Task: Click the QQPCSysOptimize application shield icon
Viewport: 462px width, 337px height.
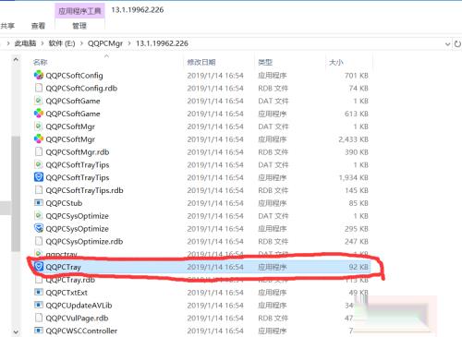Action: pos(39,228)
